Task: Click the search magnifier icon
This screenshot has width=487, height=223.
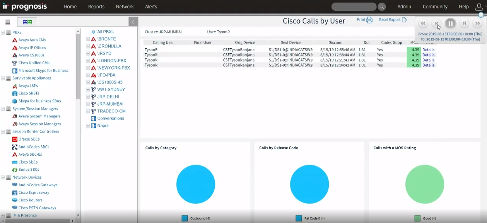Action: [382, 7]
